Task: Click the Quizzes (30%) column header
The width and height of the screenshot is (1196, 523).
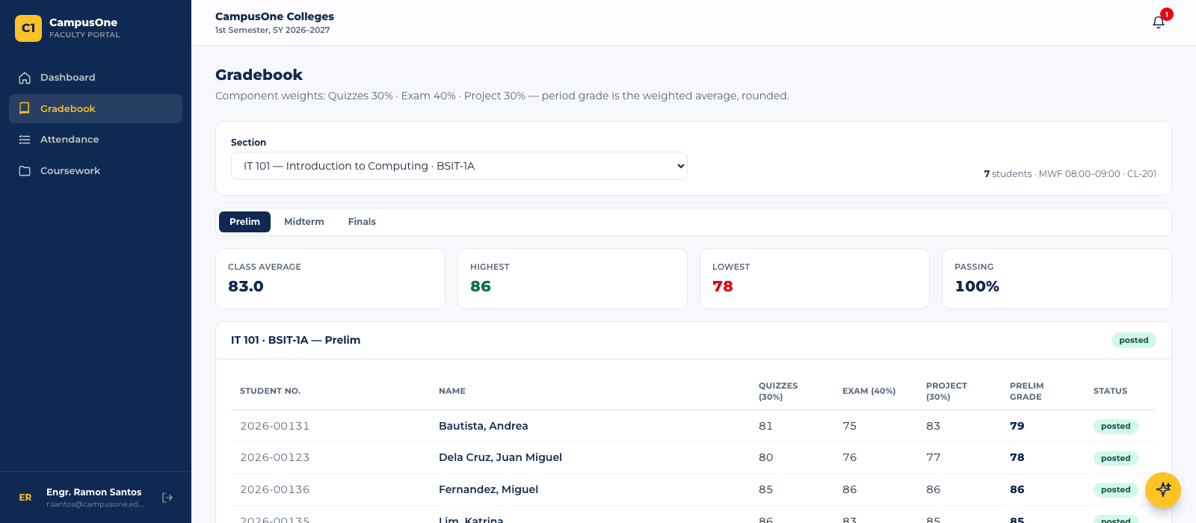Action: tap(778, 392)
